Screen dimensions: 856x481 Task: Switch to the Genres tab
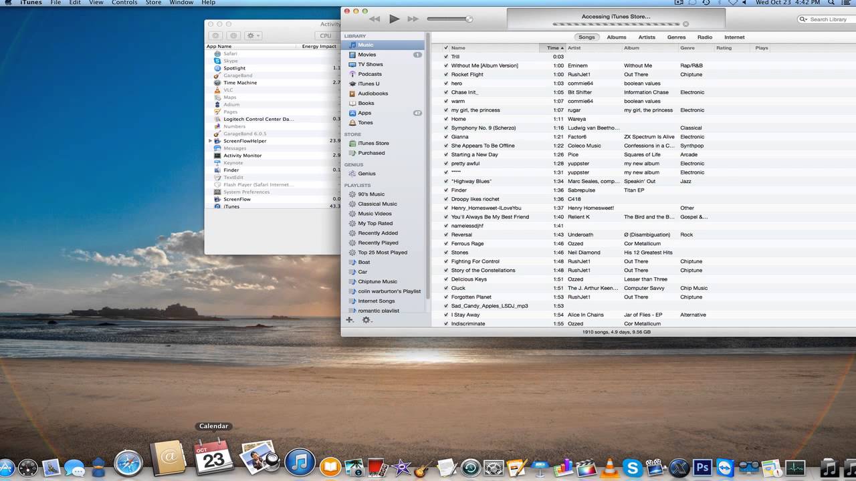(x=676, y=37)
